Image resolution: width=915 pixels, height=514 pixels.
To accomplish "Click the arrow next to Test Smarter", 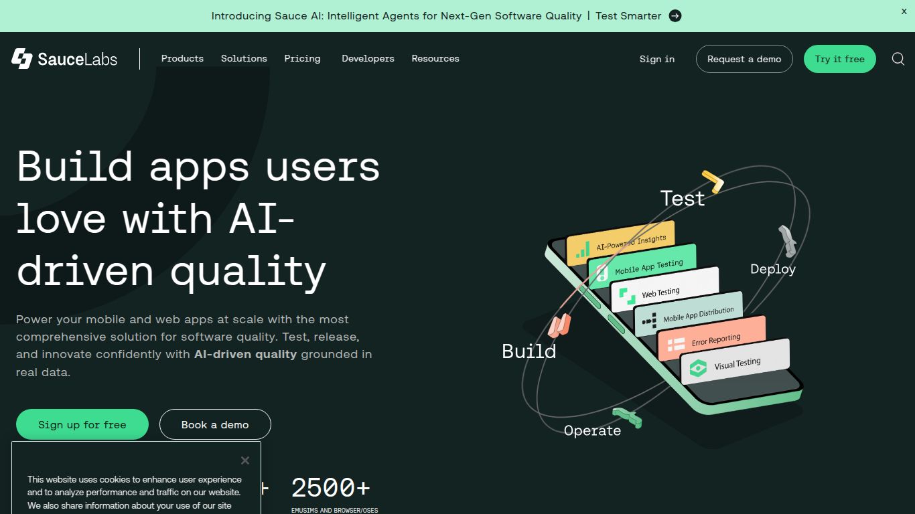I will (x=675, y=15).
